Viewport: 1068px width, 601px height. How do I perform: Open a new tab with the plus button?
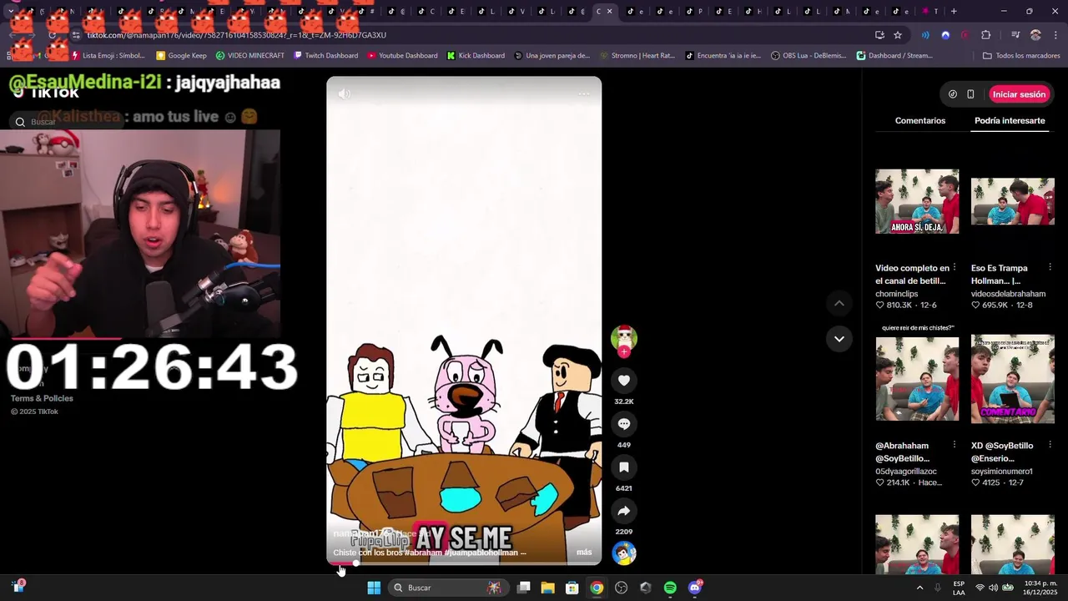coord(954,12)
